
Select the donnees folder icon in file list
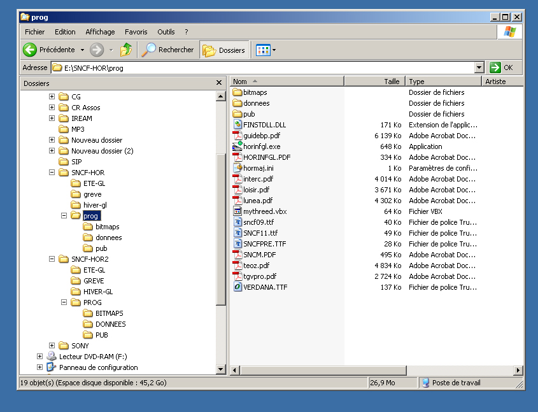coord(237,103)
